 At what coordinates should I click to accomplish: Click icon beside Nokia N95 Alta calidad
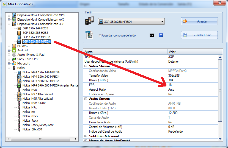(x=19, y=99)
